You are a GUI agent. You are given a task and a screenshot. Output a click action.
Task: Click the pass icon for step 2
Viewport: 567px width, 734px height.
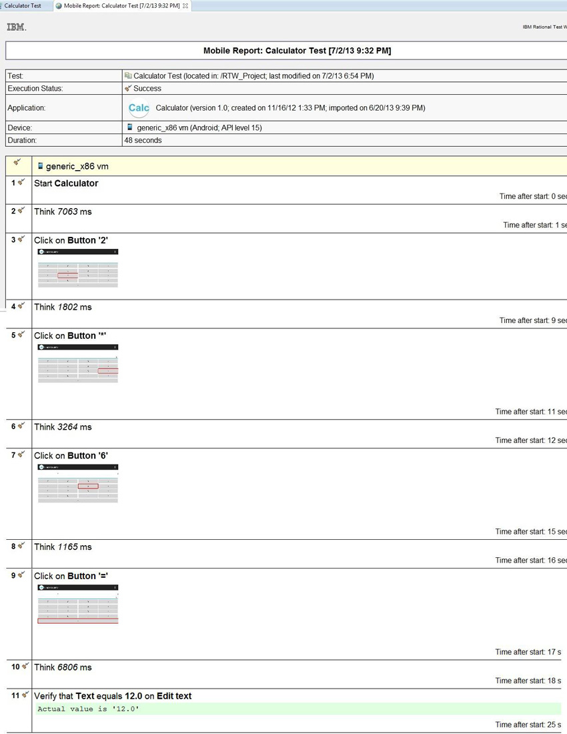point(21,211)
